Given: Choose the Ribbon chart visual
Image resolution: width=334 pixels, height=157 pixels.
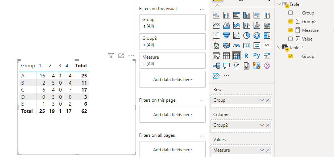Looking at the screenshot, I should point(267,25).
